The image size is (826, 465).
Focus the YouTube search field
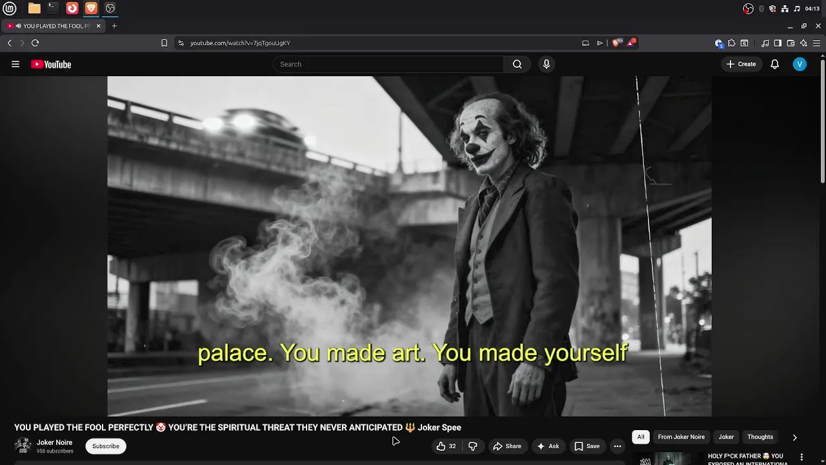(x=388, y=64)
